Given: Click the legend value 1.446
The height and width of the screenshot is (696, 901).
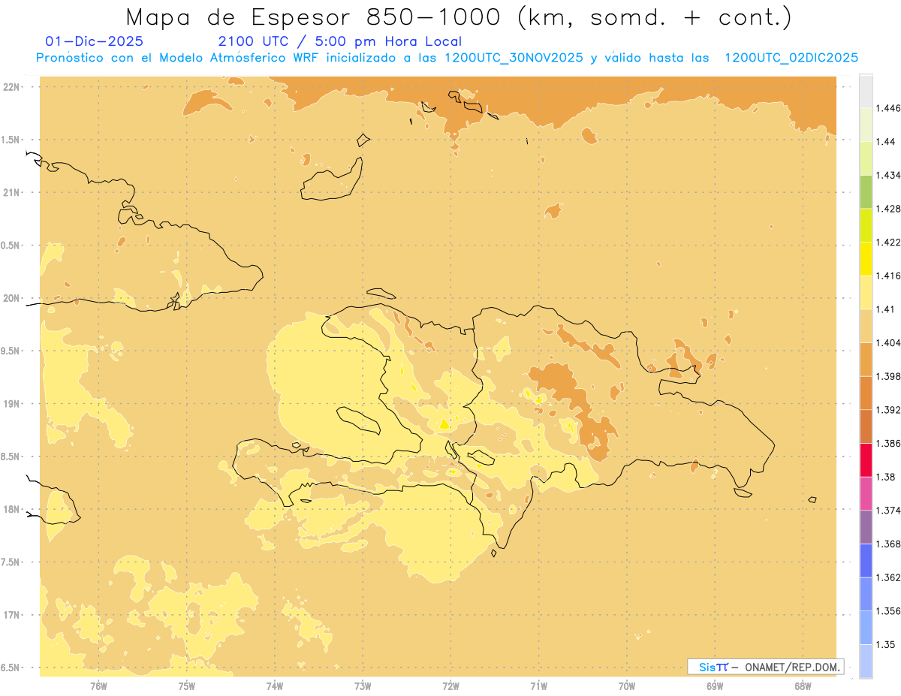Looking at the screenshot, I should point(887,109).
